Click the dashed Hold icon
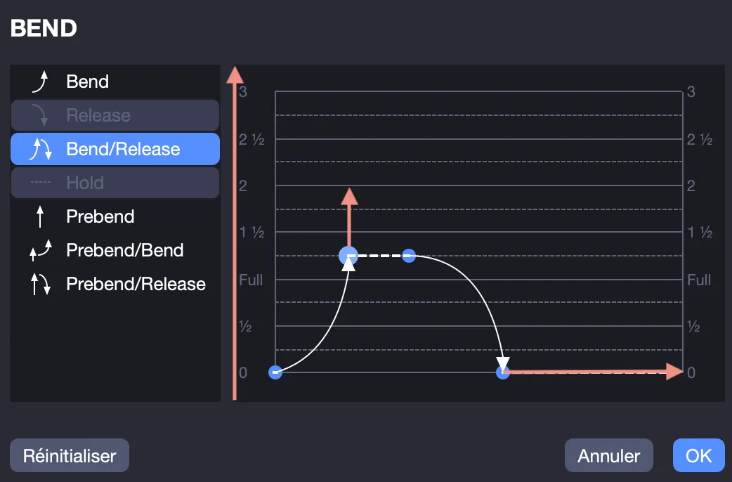 [x=40, y=182]
